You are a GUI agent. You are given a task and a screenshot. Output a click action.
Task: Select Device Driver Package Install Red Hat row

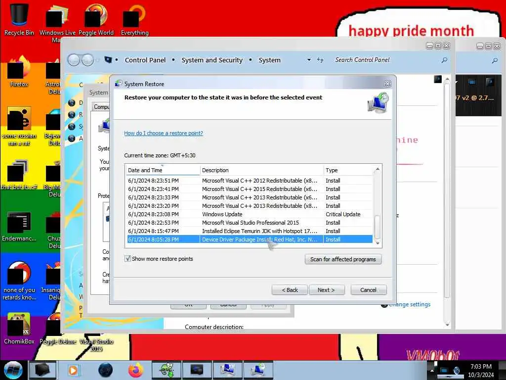click(249, 239)
